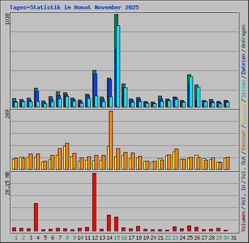This screenshot has height=243, width=249.
Task: Click the 26.15 MB y-axis label
Action: click(x=7, y=184)
